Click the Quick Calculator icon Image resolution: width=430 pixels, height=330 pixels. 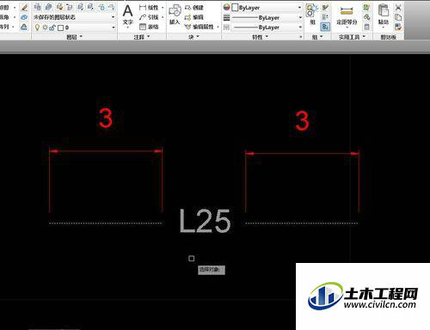point(366,27)
